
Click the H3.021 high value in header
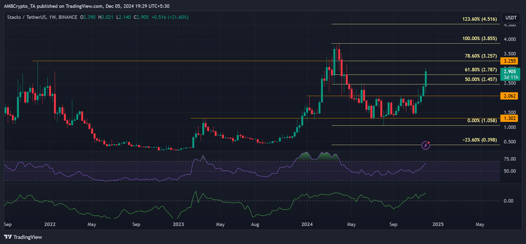point(106,17)
